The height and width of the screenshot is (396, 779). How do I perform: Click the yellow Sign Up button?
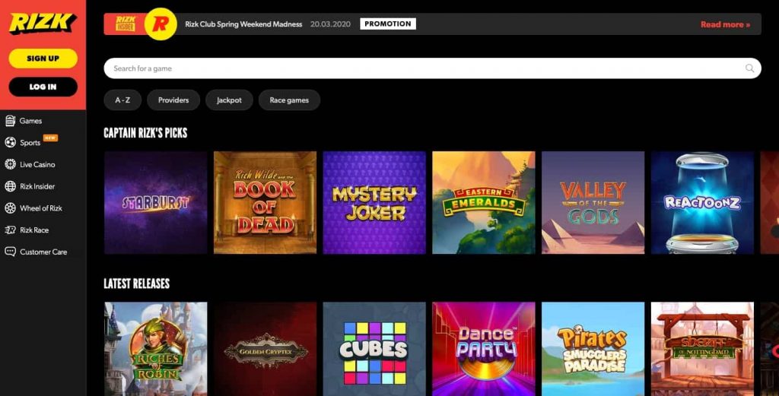point(43,58)
